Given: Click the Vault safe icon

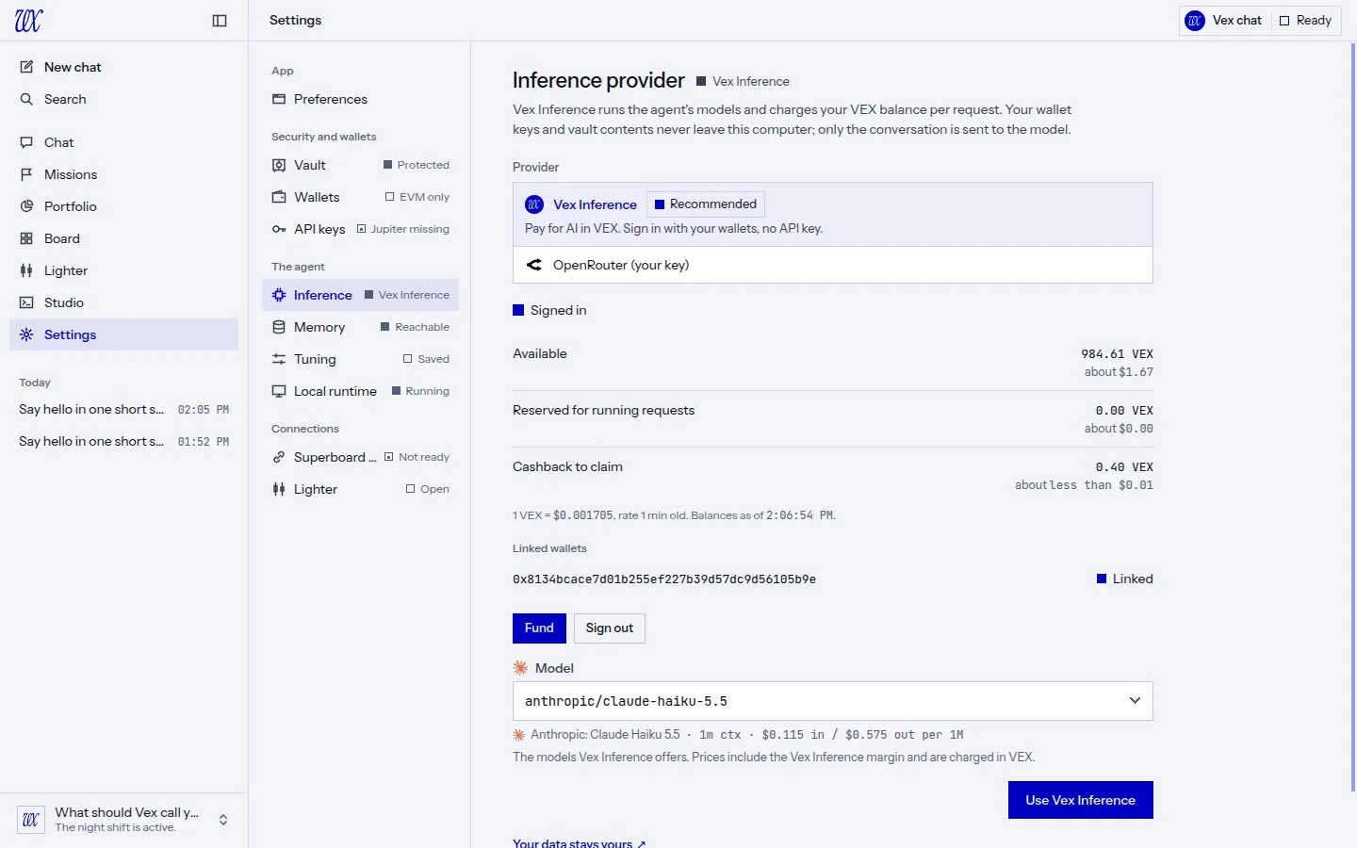Looking at the screenshot, I should click(x=279, y=165).
